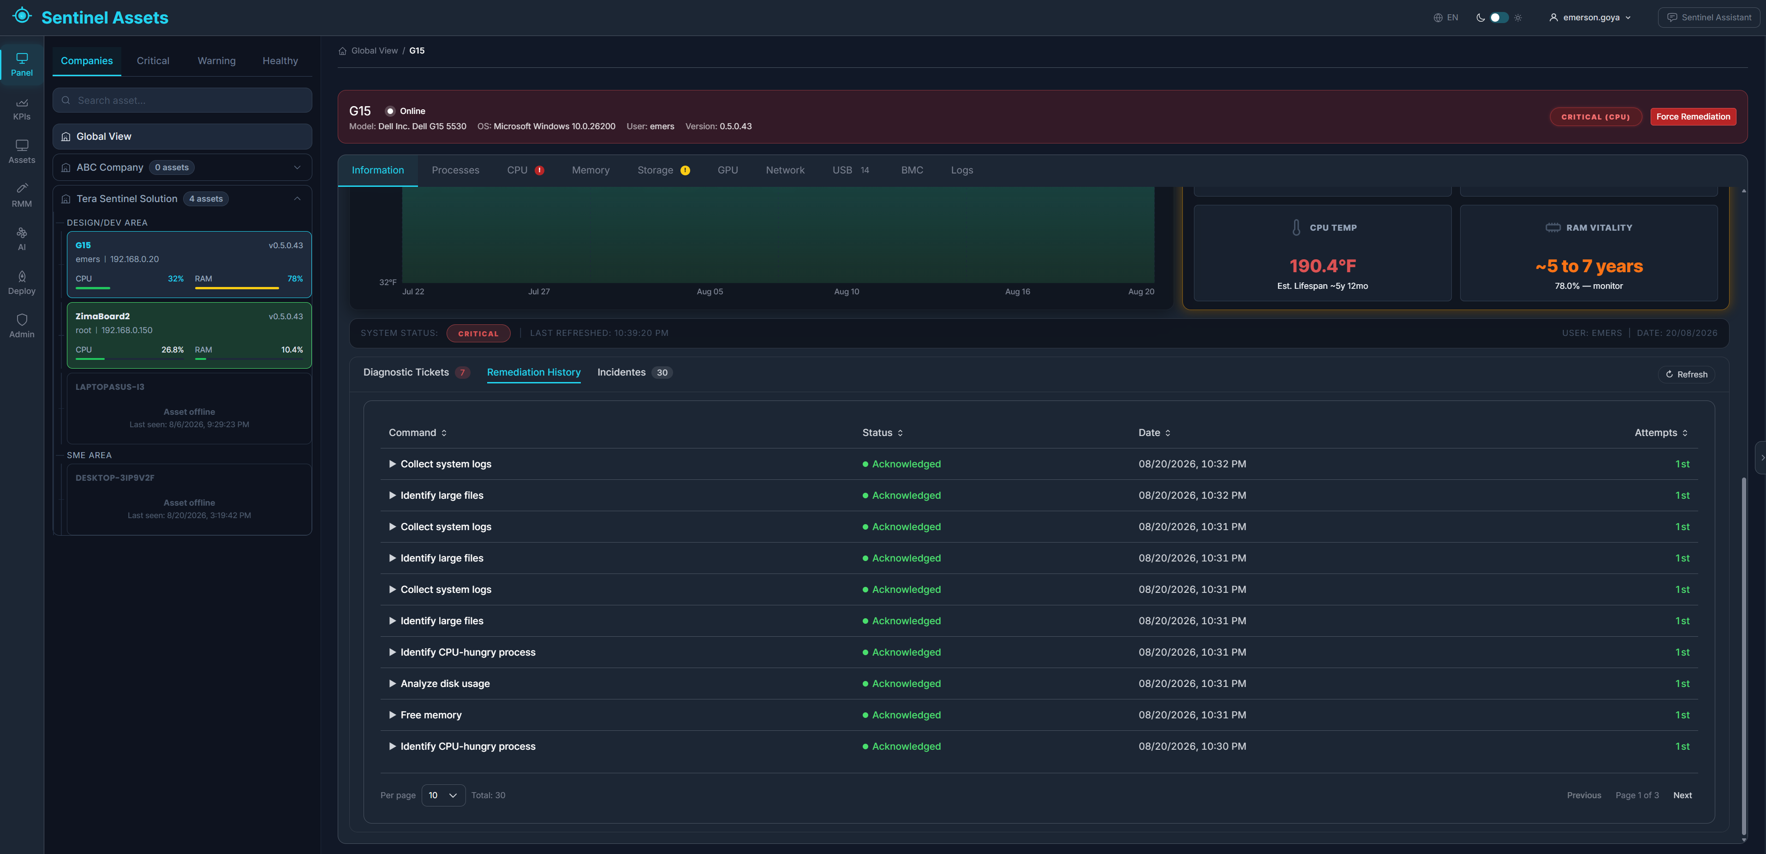Open the Deploy rocket icon

22,276
